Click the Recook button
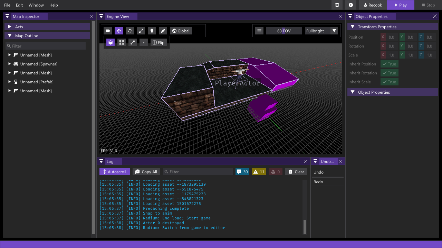The image size is (442, 248). (x=373, y=5)
